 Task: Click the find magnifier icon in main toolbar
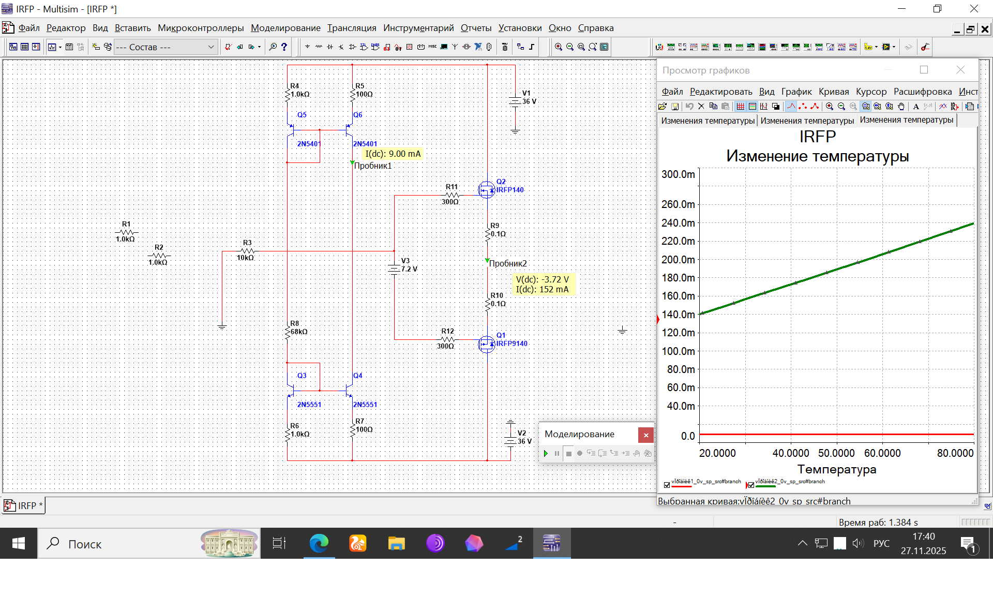coord(273,47)
